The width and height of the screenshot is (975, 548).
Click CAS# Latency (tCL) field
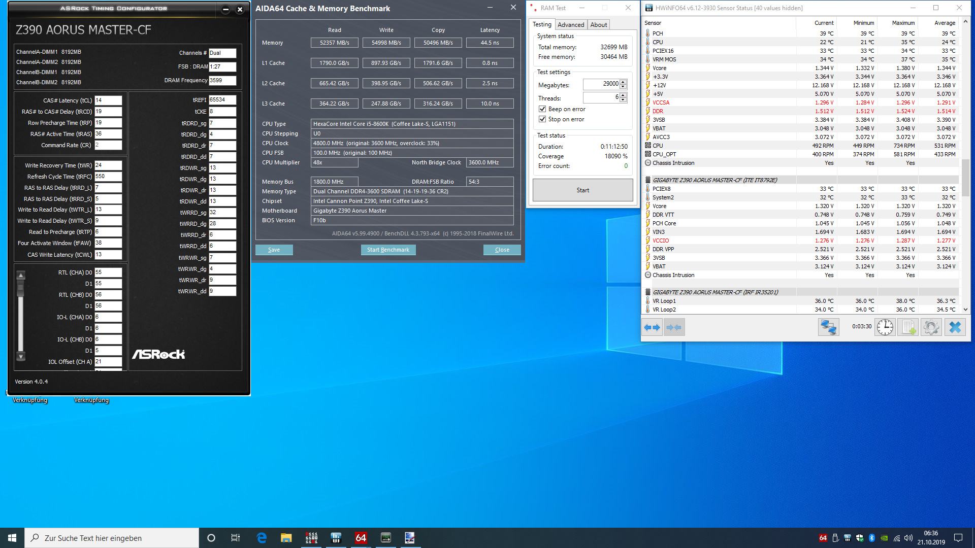108,100
